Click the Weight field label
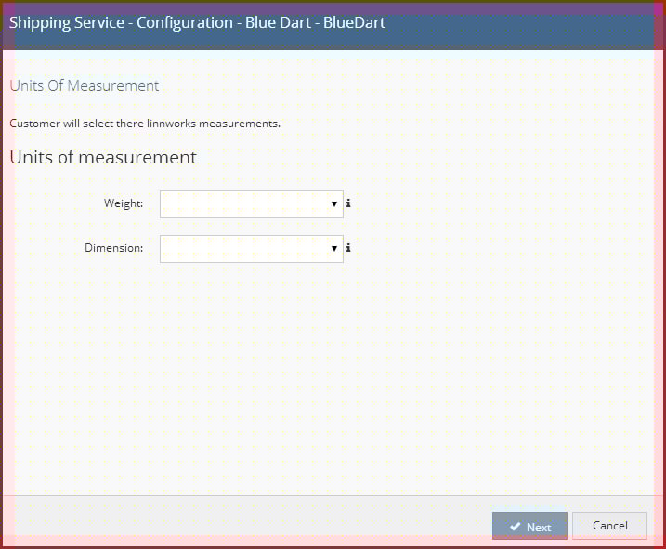This screenshot has width=666, height=549. click(124, 203)
